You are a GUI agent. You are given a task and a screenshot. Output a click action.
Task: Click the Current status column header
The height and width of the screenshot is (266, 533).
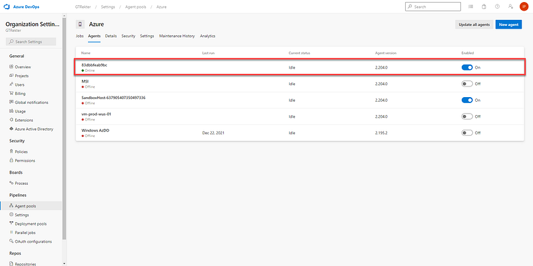tap(299, 53)
